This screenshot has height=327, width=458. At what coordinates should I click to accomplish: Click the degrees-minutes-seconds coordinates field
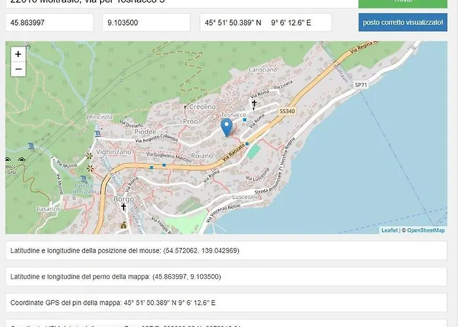pos(265,22)
